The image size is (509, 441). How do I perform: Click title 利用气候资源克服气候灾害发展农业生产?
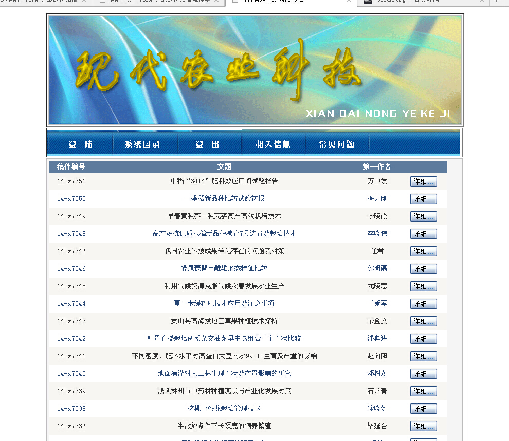point(224,286)
